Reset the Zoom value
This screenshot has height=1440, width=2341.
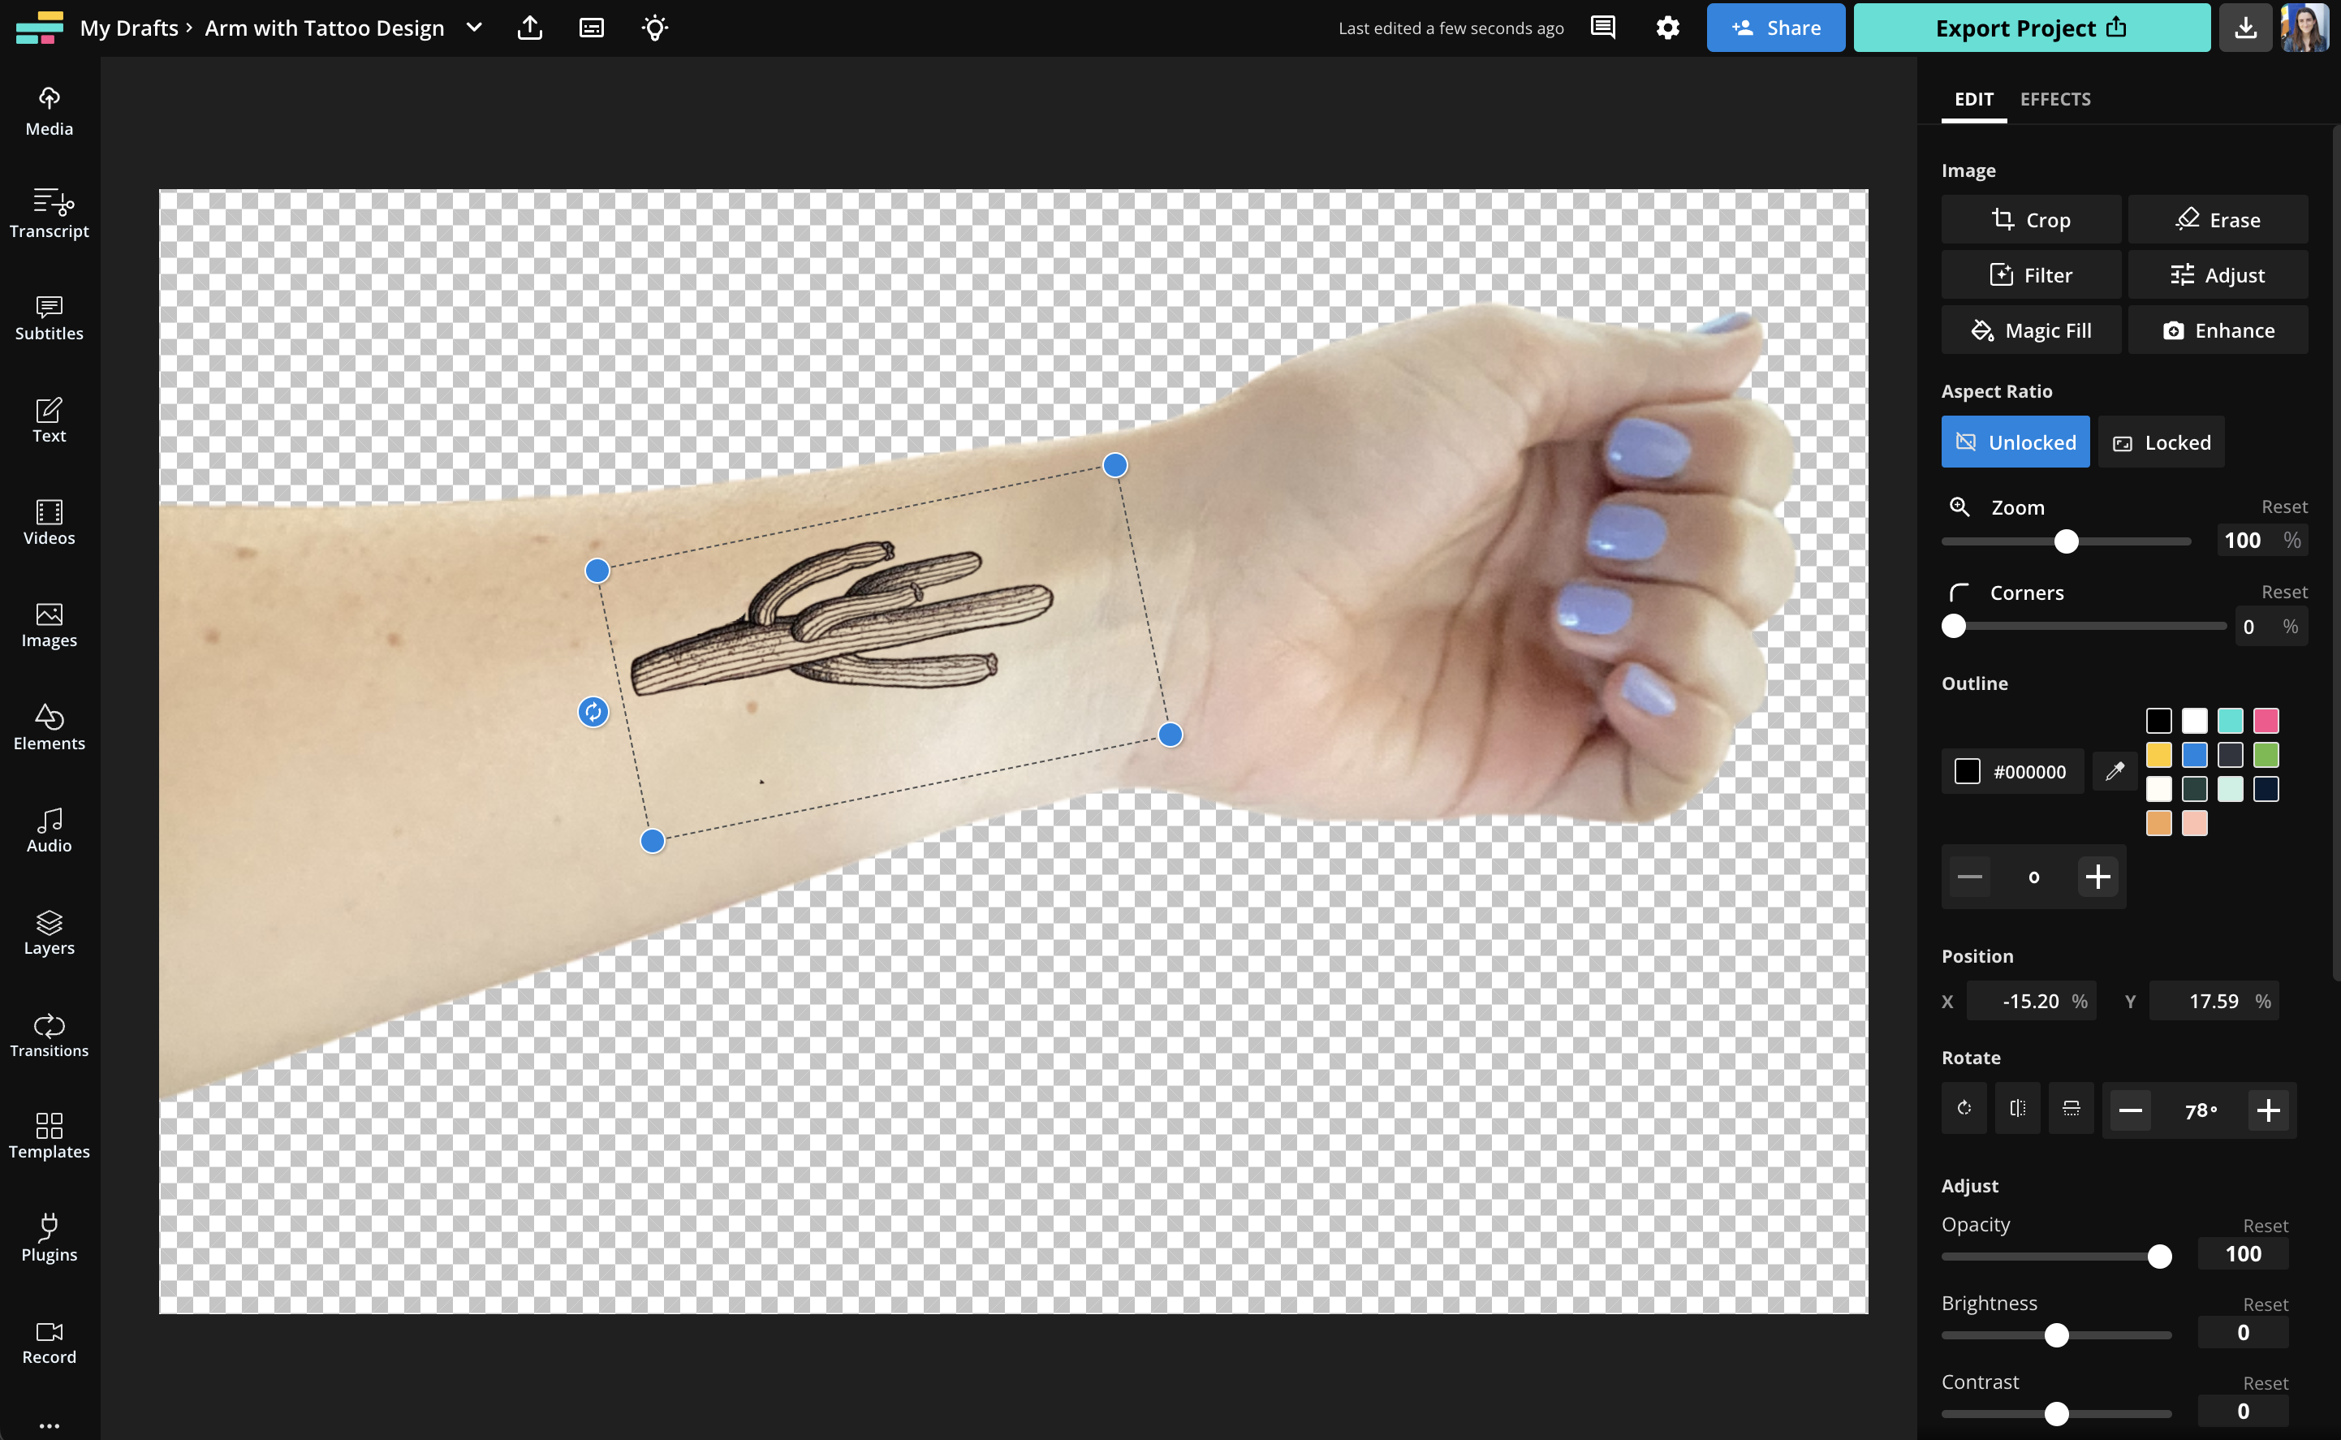click(2284, 507)
